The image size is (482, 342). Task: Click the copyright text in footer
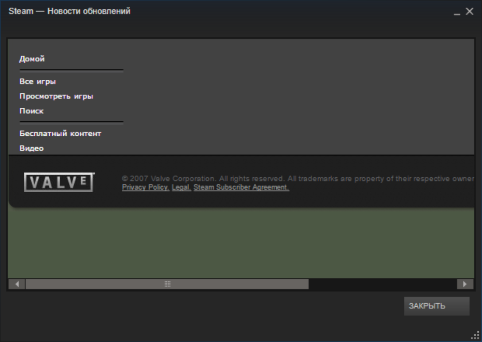tap(298, 179)
